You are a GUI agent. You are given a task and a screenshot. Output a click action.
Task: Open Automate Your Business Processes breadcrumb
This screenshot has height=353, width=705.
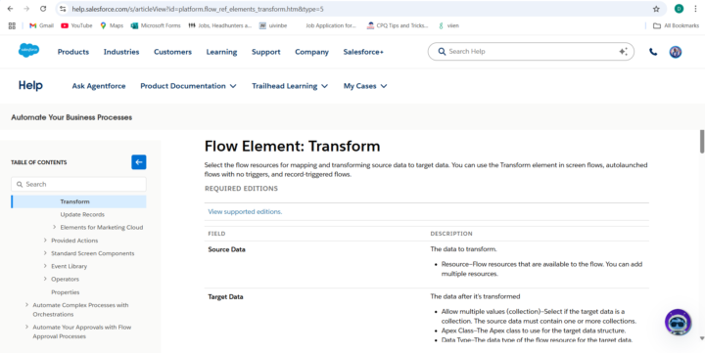[x=71, y=117]
